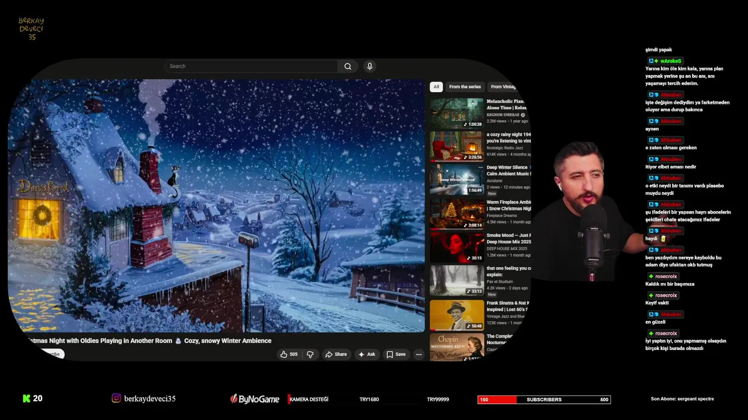Image resolution: width=748 pixels, height=420 pixels.
Task: Select the All filter chip
Action: click(x=436, y=87)
